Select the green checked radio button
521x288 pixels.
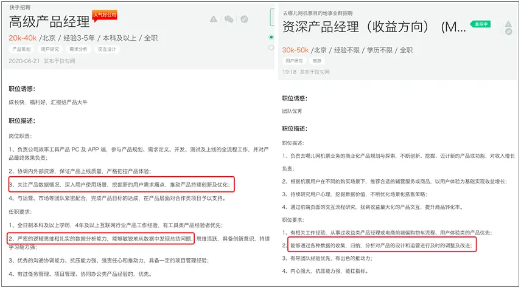click(271, 37)
